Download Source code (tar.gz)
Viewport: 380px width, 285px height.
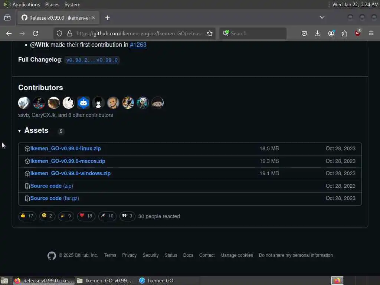pos(55,198)
